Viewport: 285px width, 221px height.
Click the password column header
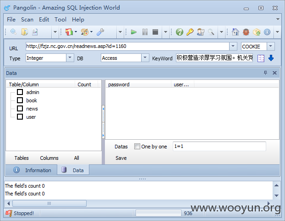pos(138,84)
